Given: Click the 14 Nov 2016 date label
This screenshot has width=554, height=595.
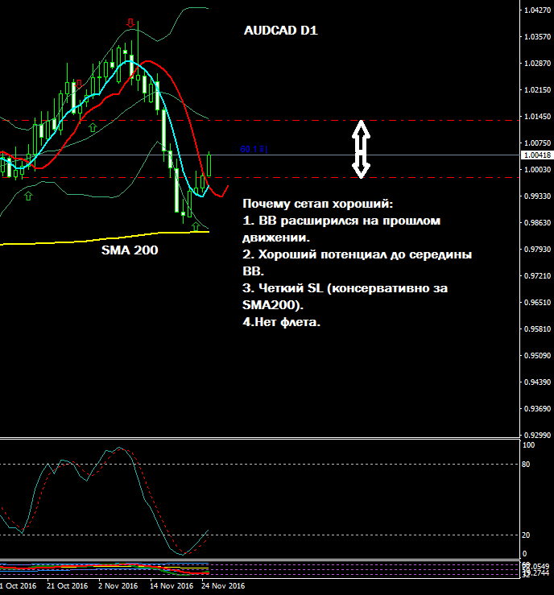Looking at the screenshot, I should point(172,586).
